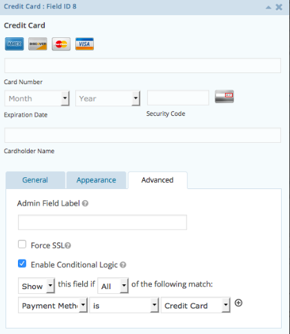Click the AMEX card icon
290x334 pixels.
click(14, 43)
